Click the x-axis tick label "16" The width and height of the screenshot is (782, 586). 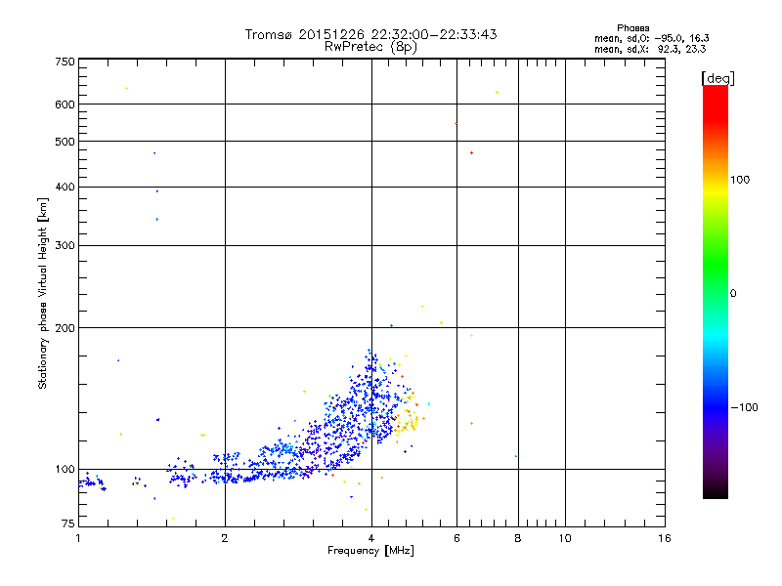(665, 538)
